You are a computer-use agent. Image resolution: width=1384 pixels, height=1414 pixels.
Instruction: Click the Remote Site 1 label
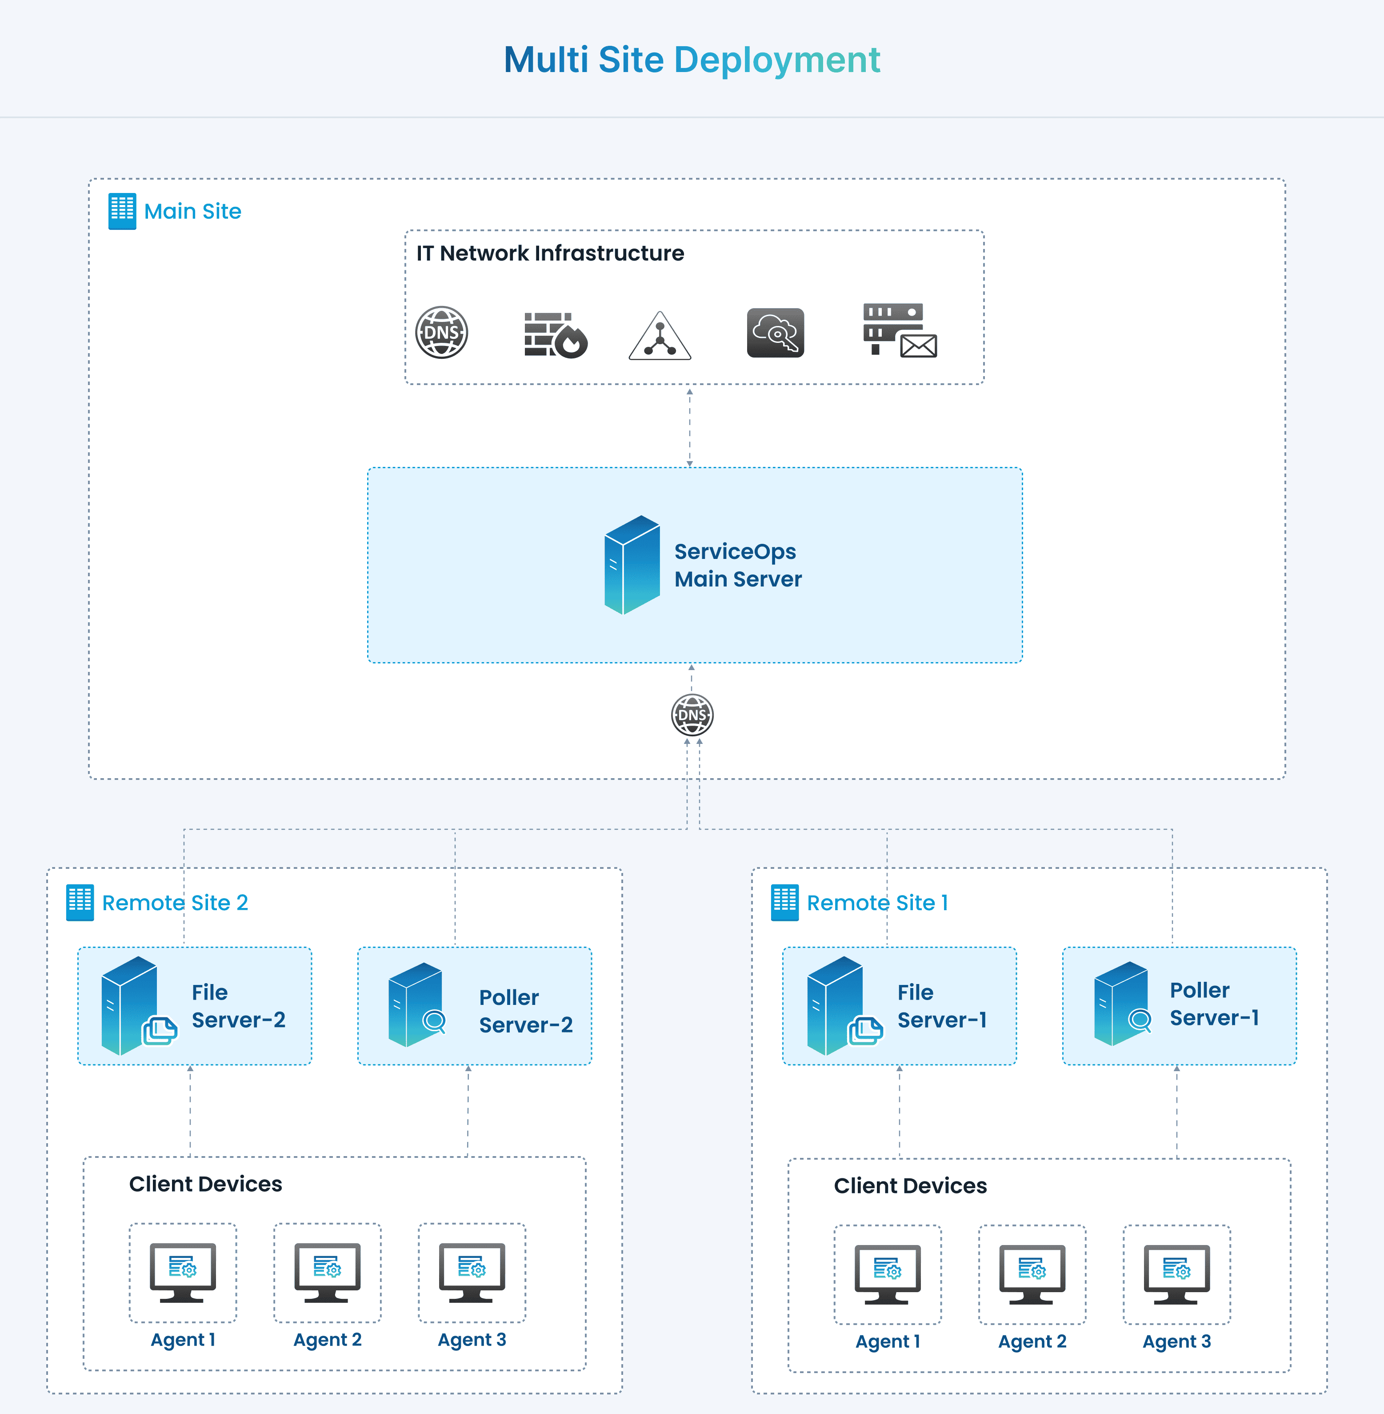(x=876, y=903)
